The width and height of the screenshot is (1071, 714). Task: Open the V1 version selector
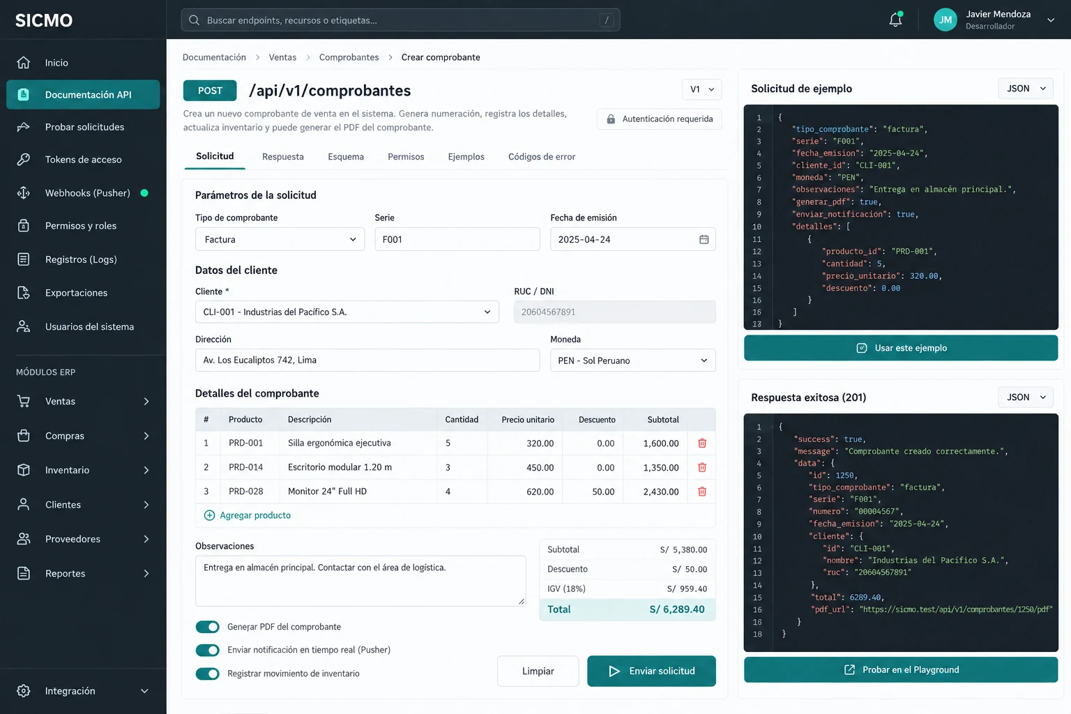tap(701, 89)
